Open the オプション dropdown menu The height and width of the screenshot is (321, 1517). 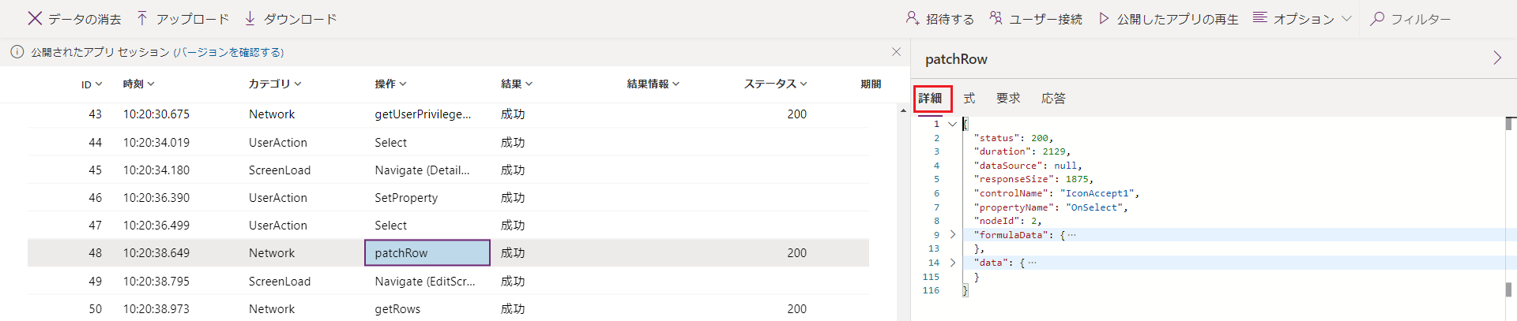[x=1304, y=18]
